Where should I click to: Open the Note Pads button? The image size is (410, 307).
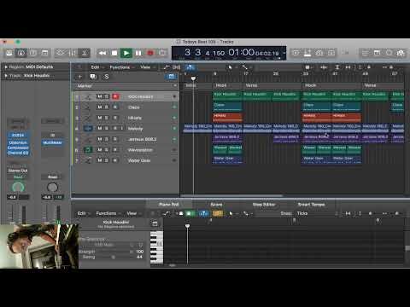(377, 53)
